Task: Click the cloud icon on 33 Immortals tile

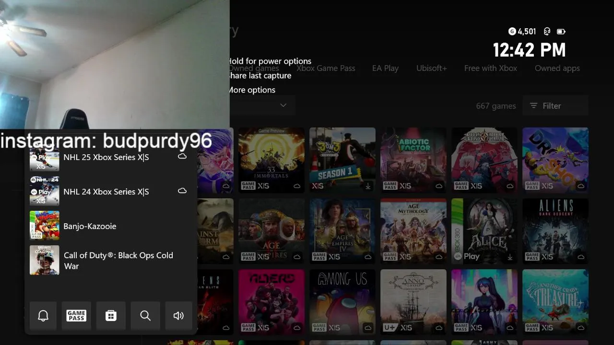Action: (297, 186)
